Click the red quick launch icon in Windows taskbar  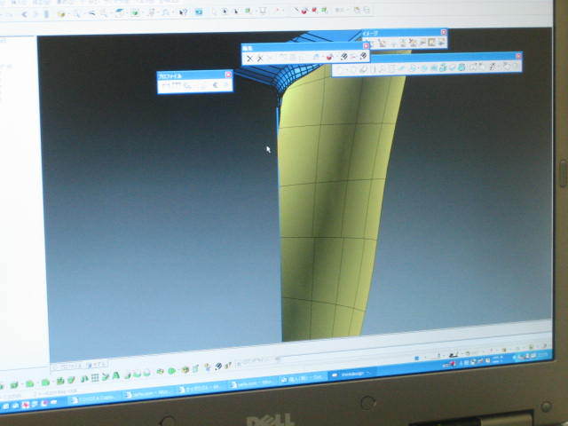[x=26, y=405]
